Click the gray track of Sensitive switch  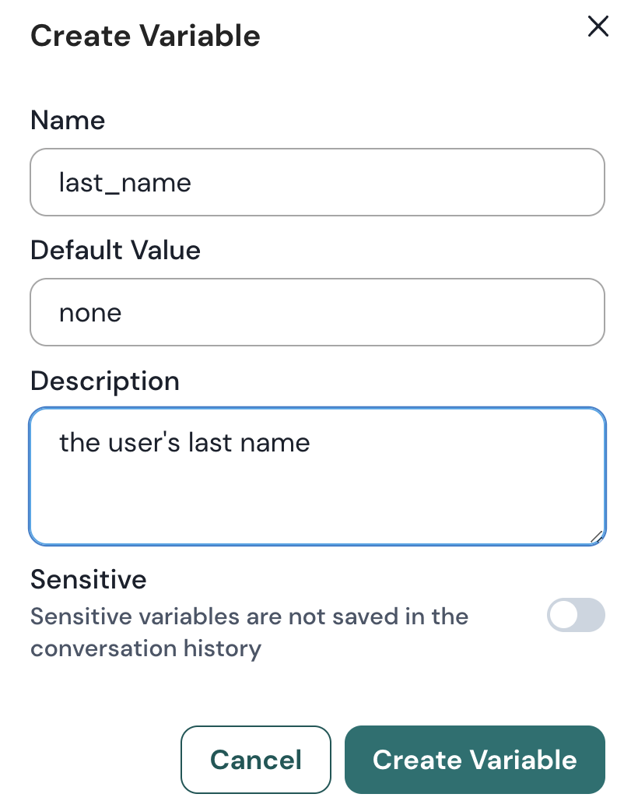click(590, 615)
